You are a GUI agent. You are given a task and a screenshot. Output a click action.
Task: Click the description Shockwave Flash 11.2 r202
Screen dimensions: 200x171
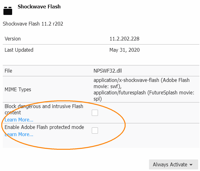[x=33, y=24]
